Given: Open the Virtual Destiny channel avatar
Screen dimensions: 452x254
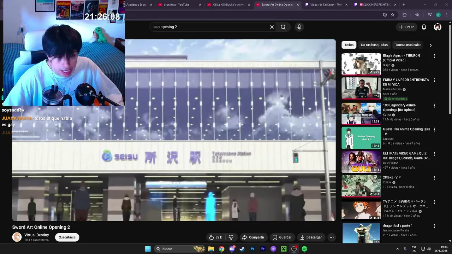Looking at the screenshot, I should (x=17, y=237).
